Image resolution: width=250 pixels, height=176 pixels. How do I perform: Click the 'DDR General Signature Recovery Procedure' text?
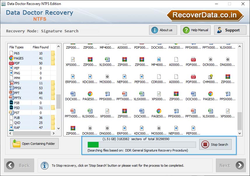coord(156,150)
